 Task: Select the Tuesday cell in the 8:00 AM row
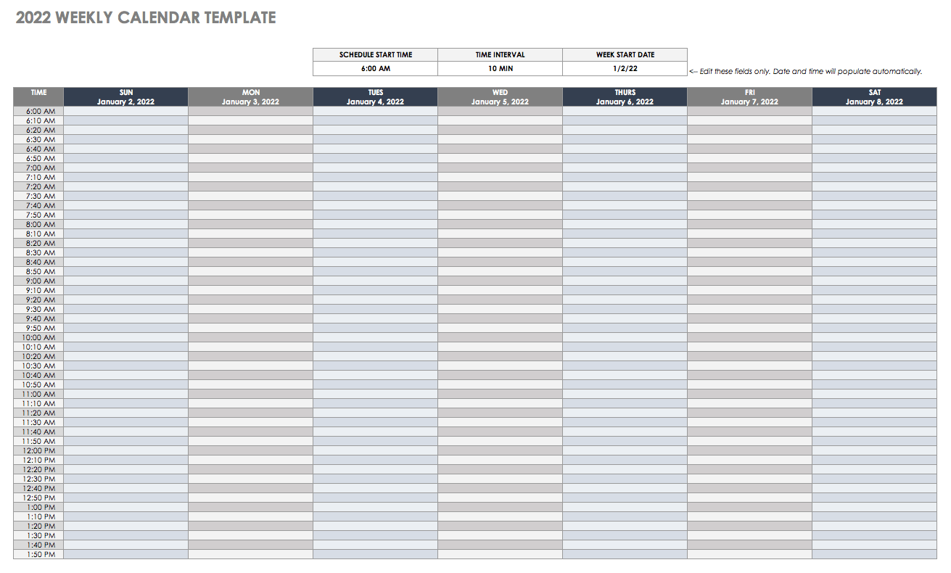[376, 224]
